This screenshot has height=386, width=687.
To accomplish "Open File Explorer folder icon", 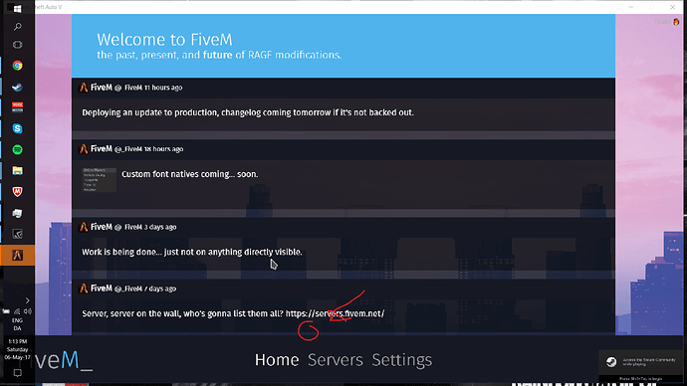I will pos(18,171).
